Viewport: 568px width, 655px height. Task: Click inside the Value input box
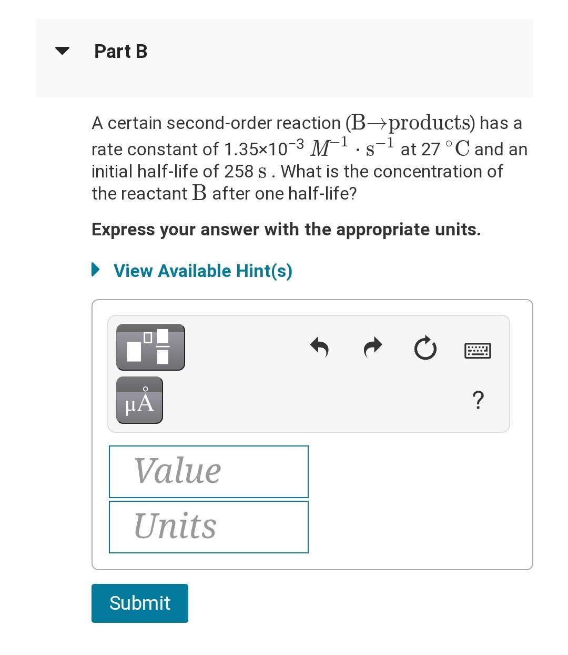coord(208,471)
